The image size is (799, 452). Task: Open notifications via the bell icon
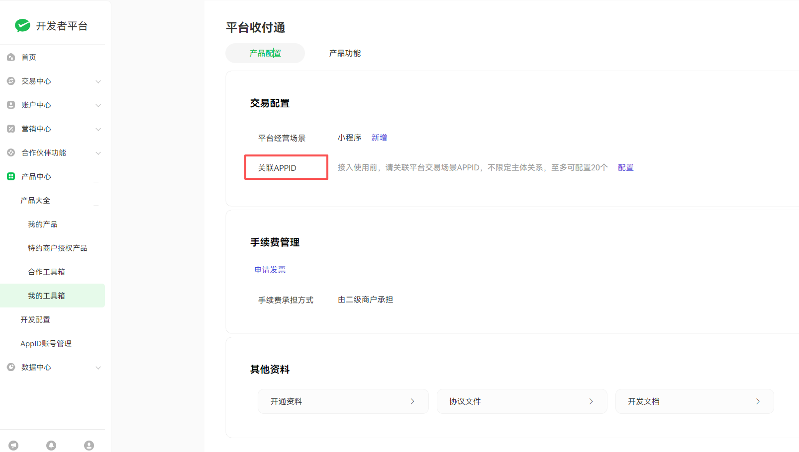[51, 445]
